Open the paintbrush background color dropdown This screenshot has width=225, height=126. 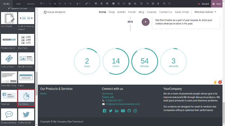(x=87, y=4)
